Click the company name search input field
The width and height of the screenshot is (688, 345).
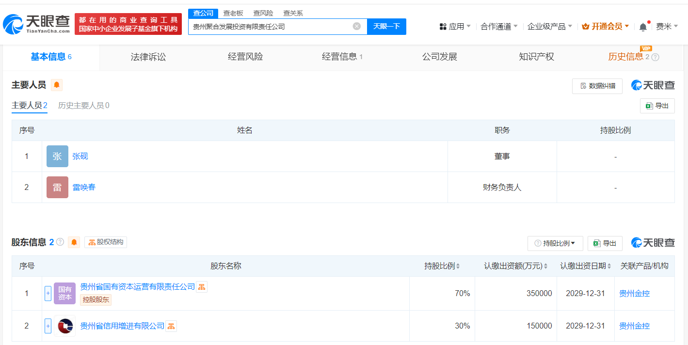[x=269, y=27]
